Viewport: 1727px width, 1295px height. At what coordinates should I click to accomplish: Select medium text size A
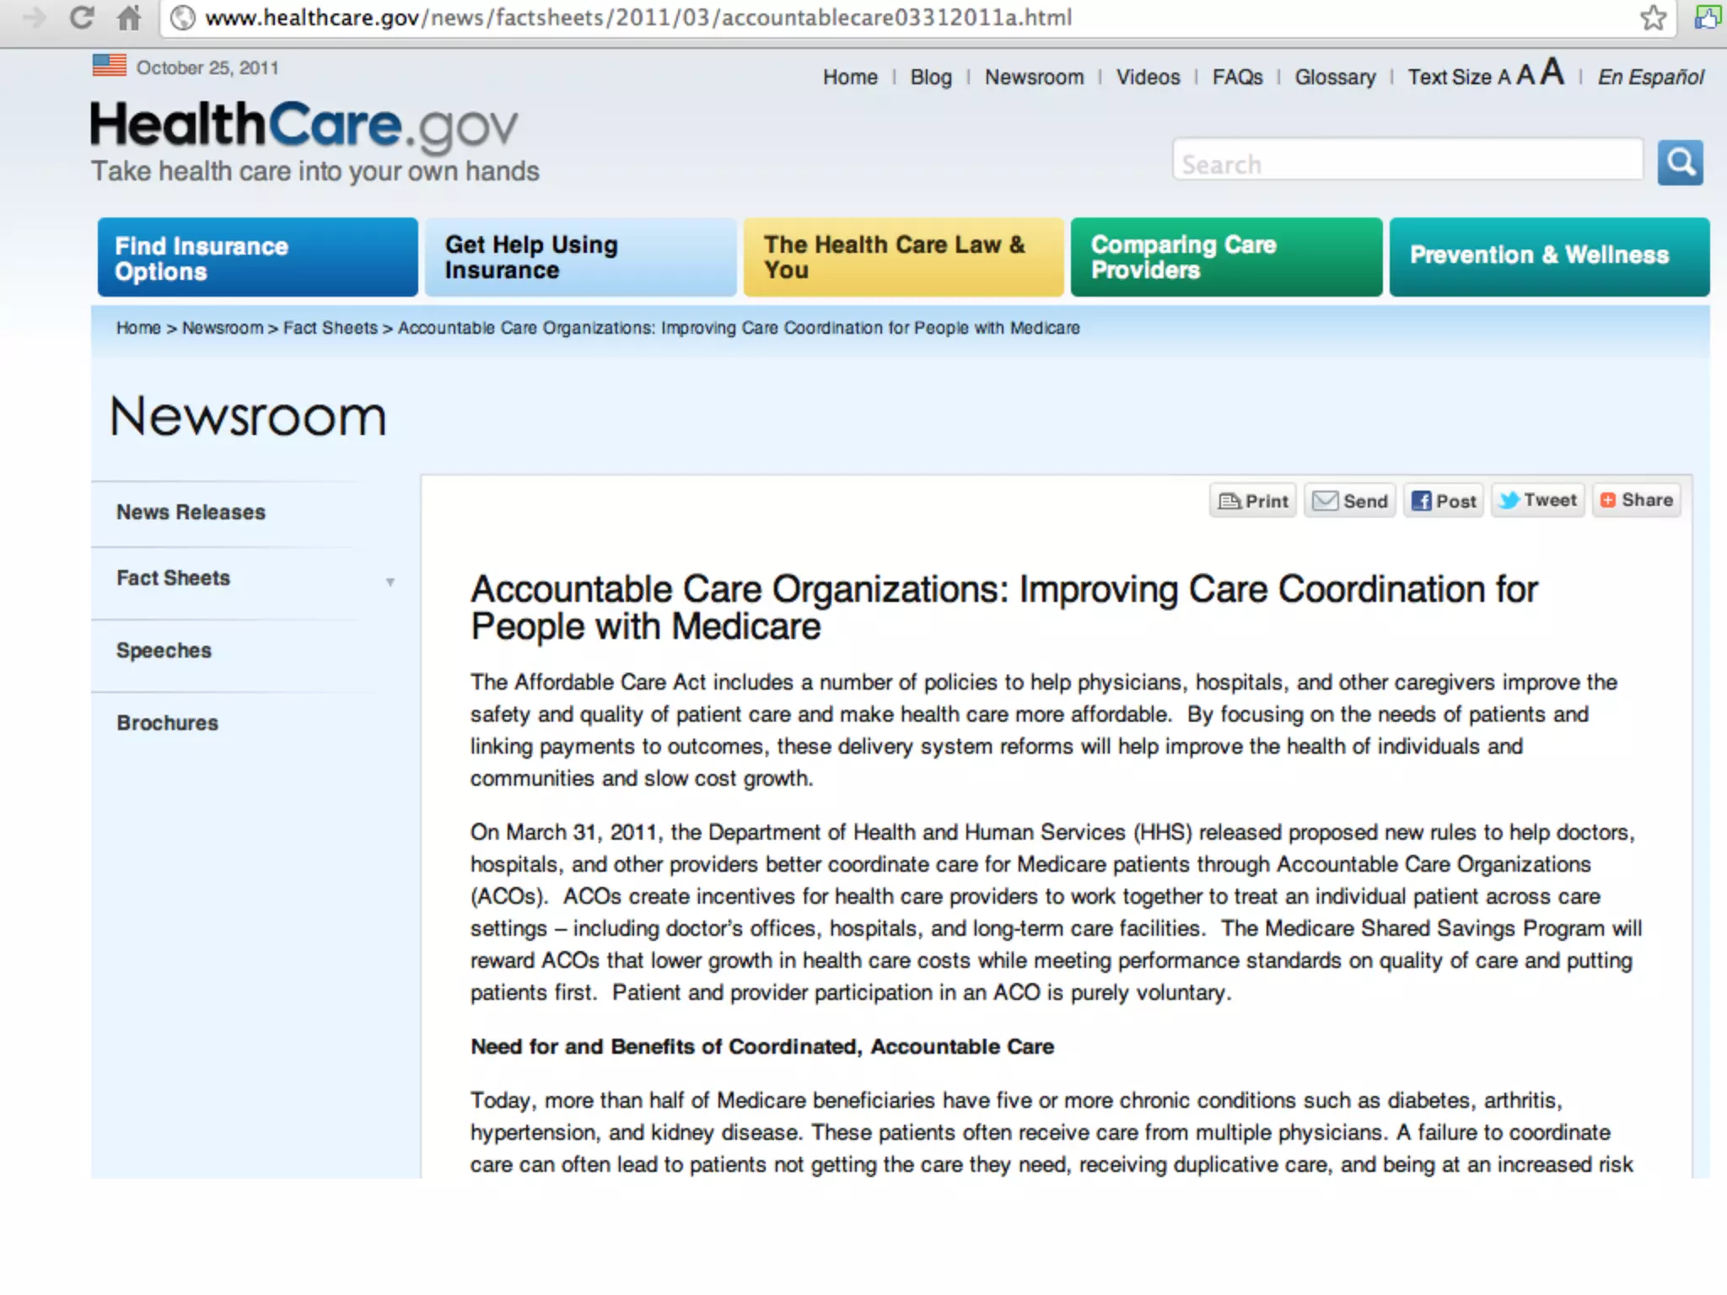1525,75
